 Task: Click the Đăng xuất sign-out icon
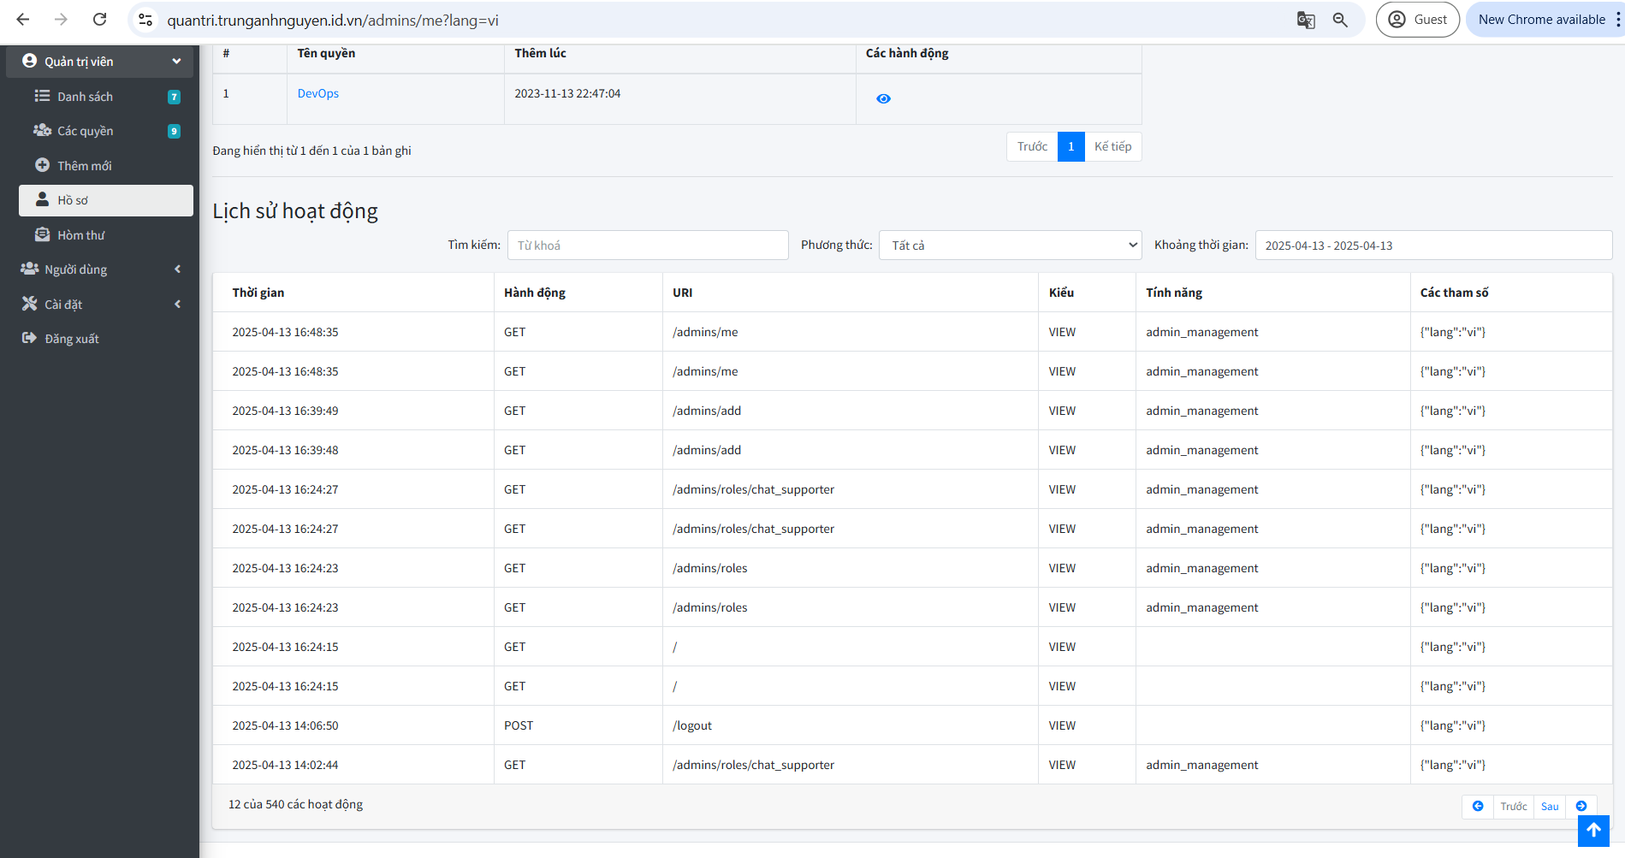(30, 338)
